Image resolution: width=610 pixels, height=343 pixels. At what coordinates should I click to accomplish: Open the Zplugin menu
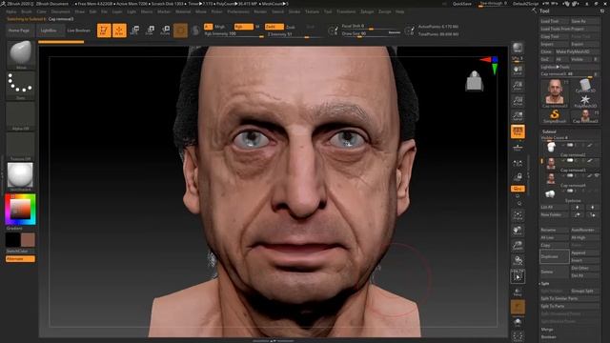[367, 11]
